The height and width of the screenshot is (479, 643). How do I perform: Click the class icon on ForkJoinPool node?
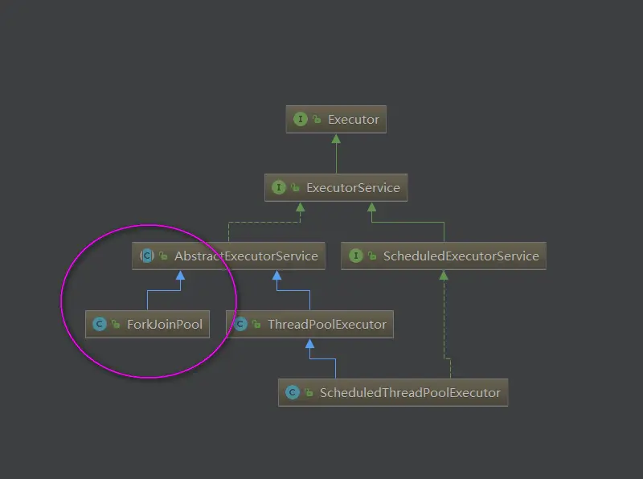pos(99,324)
